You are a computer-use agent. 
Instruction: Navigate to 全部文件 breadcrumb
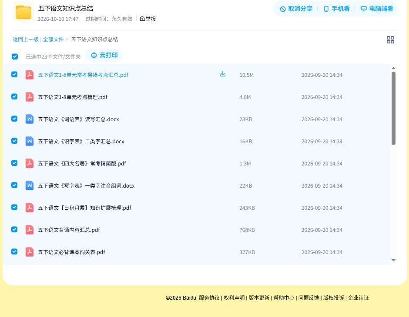(53, 40)
